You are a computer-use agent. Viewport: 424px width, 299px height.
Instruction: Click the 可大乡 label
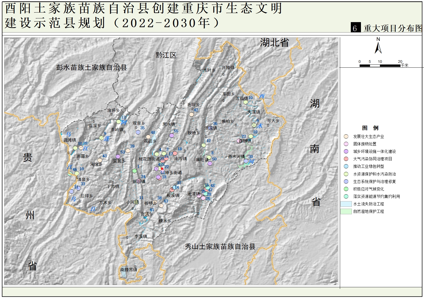(x=273, y=121)
